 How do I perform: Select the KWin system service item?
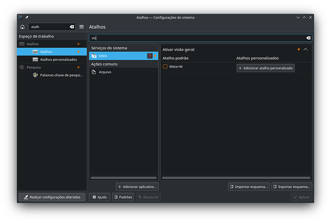click(123, 56)
